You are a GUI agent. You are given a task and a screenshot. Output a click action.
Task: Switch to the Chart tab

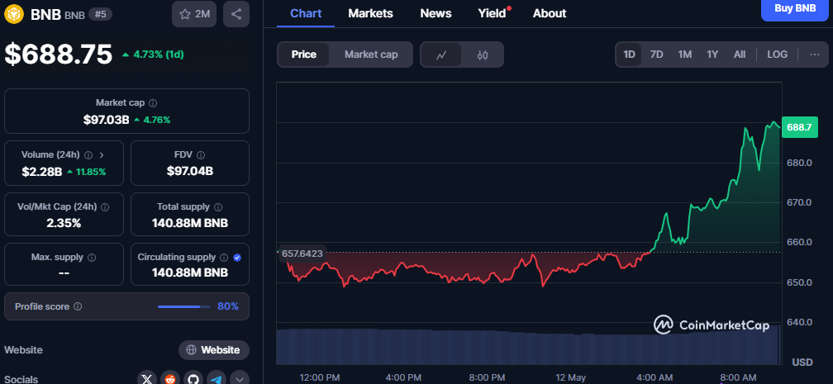pos(306,13)
